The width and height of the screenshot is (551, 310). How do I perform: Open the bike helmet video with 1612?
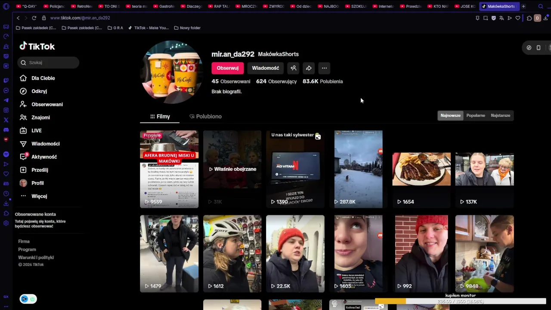click(232, 254)
